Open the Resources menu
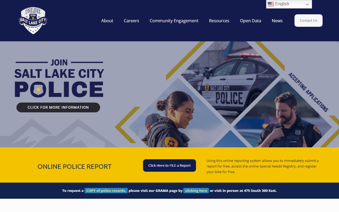 (219, 21)
